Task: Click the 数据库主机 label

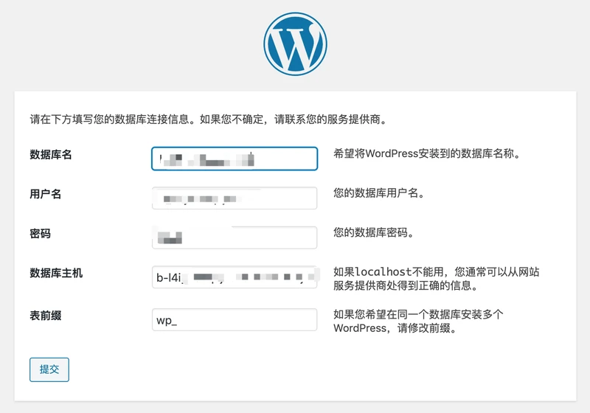Action: pos(56,273)
